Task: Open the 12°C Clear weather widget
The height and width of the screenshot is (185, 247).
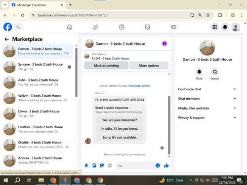Action: (171, 180)
